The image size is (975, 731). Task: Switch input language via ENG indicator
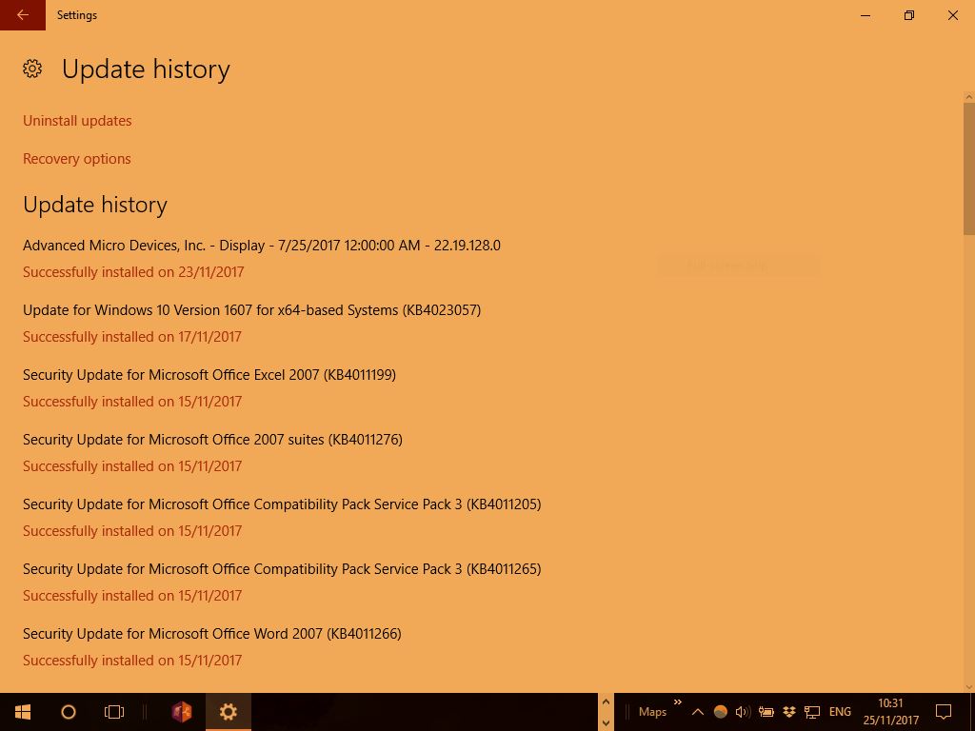coord(840,712)
